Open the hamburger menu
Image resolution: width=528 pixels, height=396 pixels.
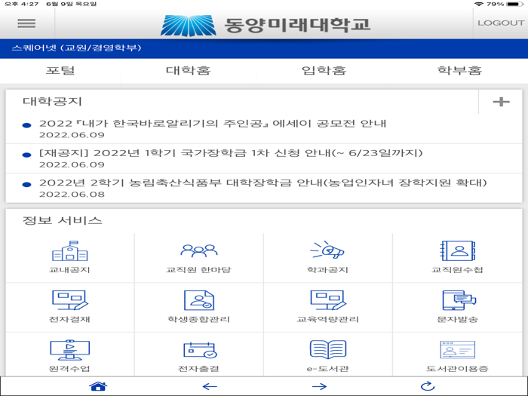coord(26,23)
